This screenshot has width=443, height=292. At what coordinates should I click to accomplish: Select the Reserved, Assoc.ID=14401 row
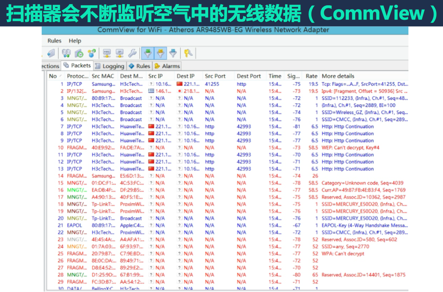coord(228,275)
